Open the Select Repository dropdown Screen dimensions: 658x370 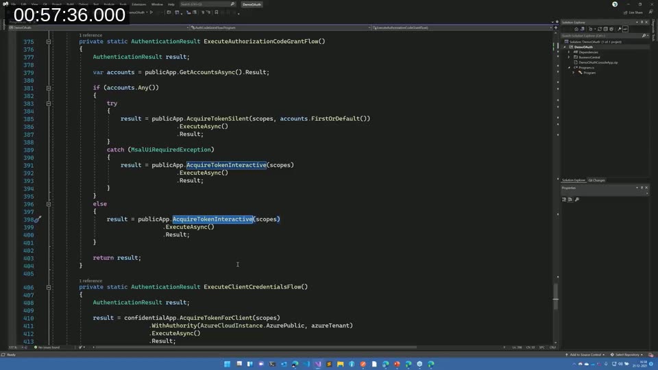(626, 355)
